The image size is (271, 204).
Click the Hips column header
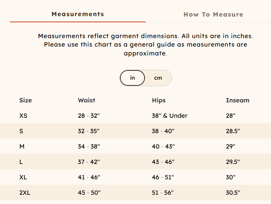tap(159, 100)
